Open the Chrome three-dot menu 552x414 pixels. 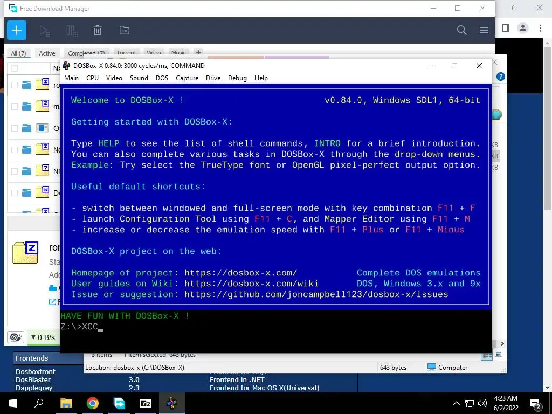(x=540, y=28)
